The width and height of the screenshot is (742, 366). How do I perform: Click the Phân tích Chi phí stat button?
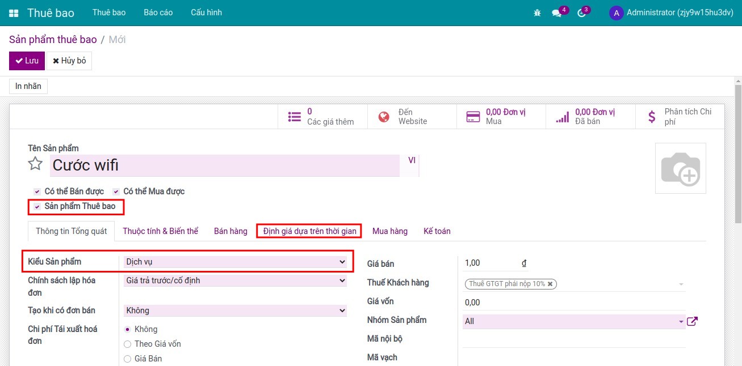click(680, 117)
